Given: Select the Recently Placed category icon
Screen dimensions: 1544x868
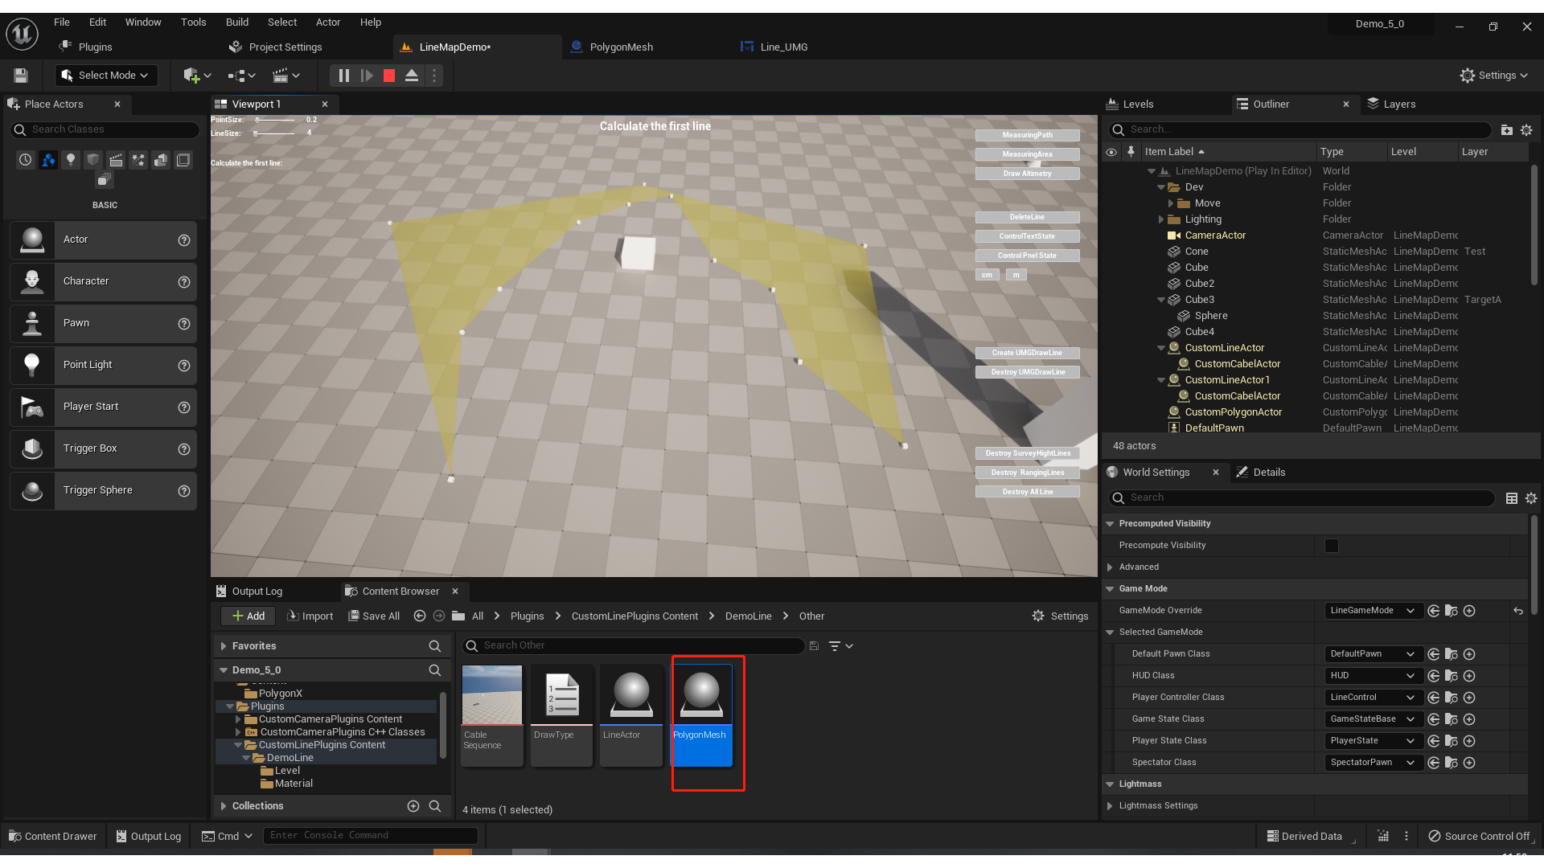Looking at the screenshot, I should tap(24, 160).
